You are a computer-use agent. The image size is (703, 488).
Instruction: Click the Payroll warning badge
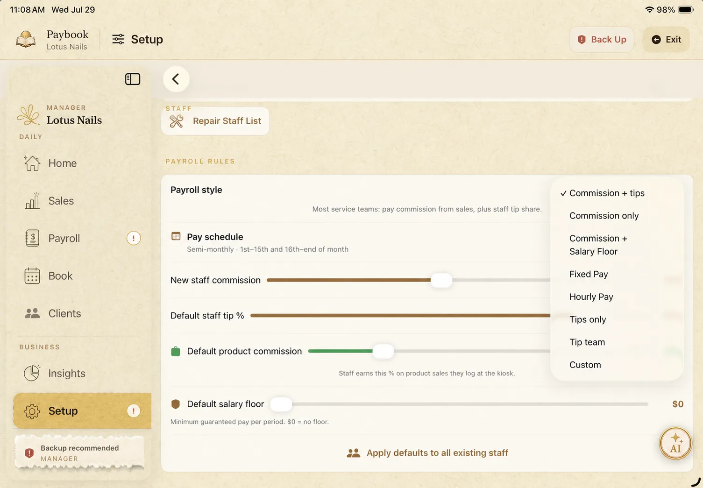134,238
